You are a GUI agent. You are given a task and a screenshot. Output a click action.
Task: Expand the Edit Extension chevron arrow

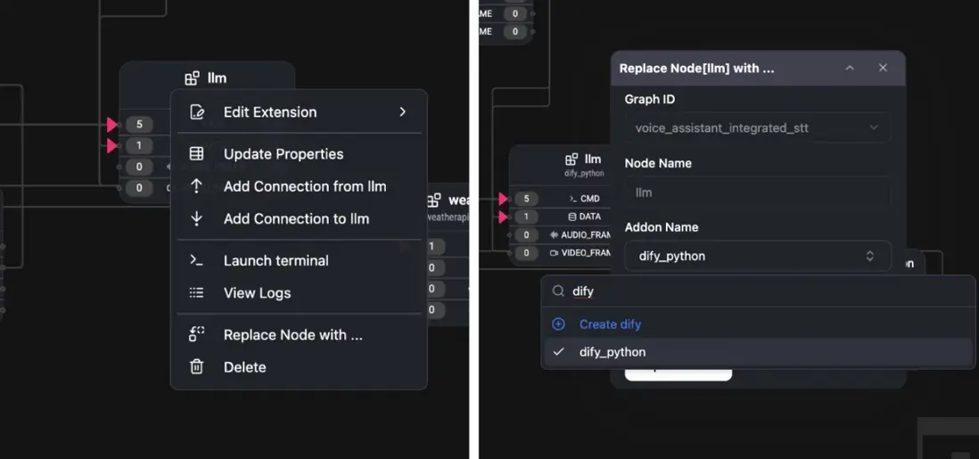[x=403, y=112]
